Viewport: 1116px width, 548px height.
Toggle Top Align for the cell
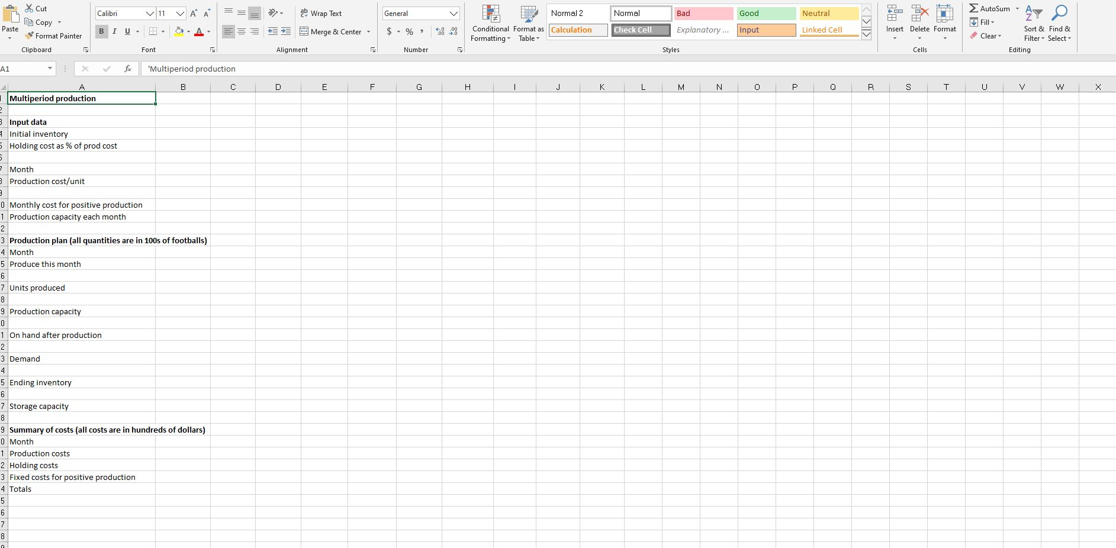click(229, 13)
